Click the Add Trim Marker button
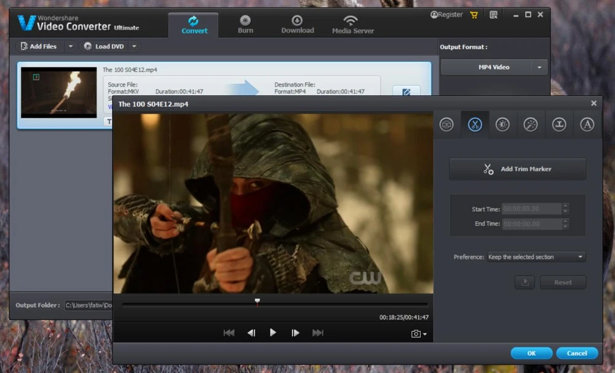Image resolution: width=615 pixels, height=373 pixels. click(x=517, y=169)
